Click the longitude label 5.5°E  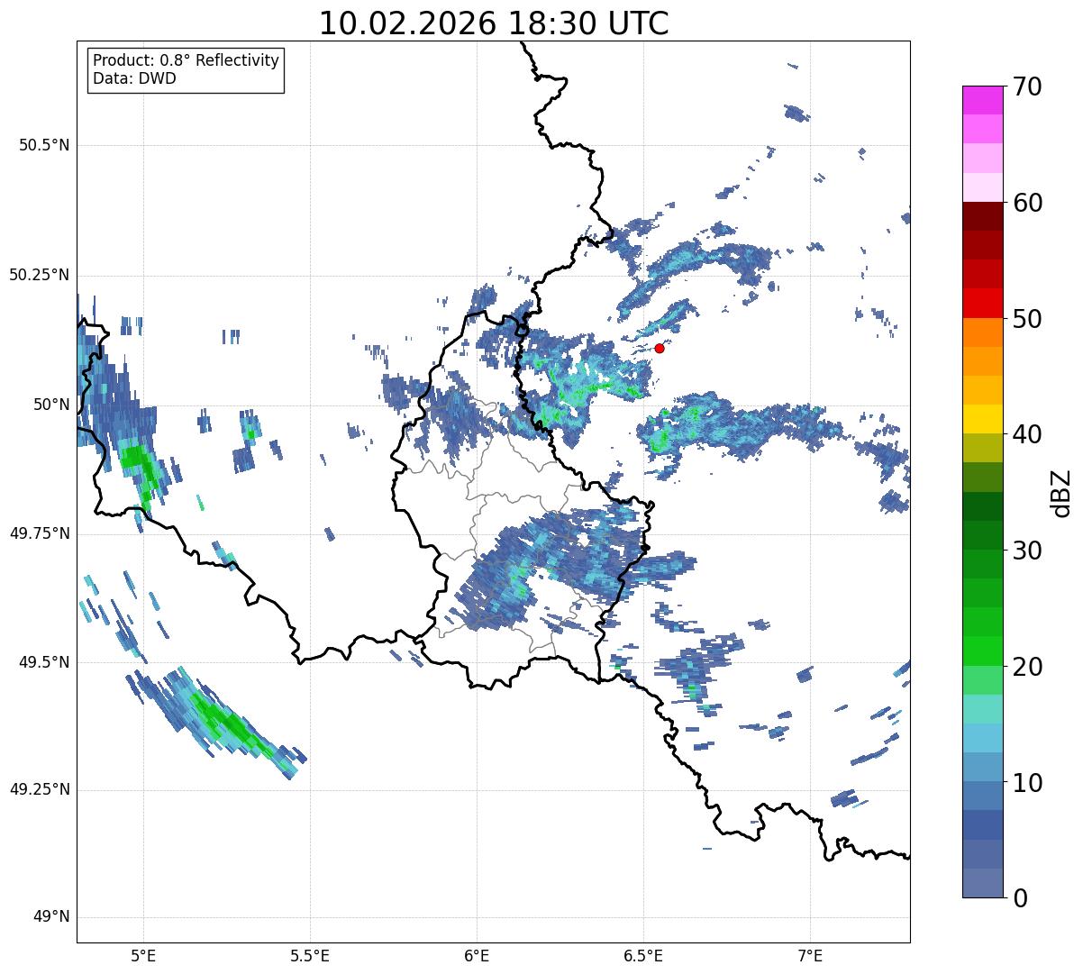tap(310, 955)
